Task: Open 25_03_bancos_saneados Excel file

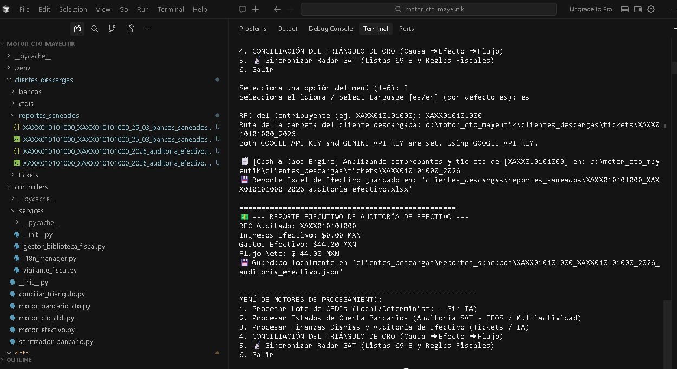Action: 114,139
